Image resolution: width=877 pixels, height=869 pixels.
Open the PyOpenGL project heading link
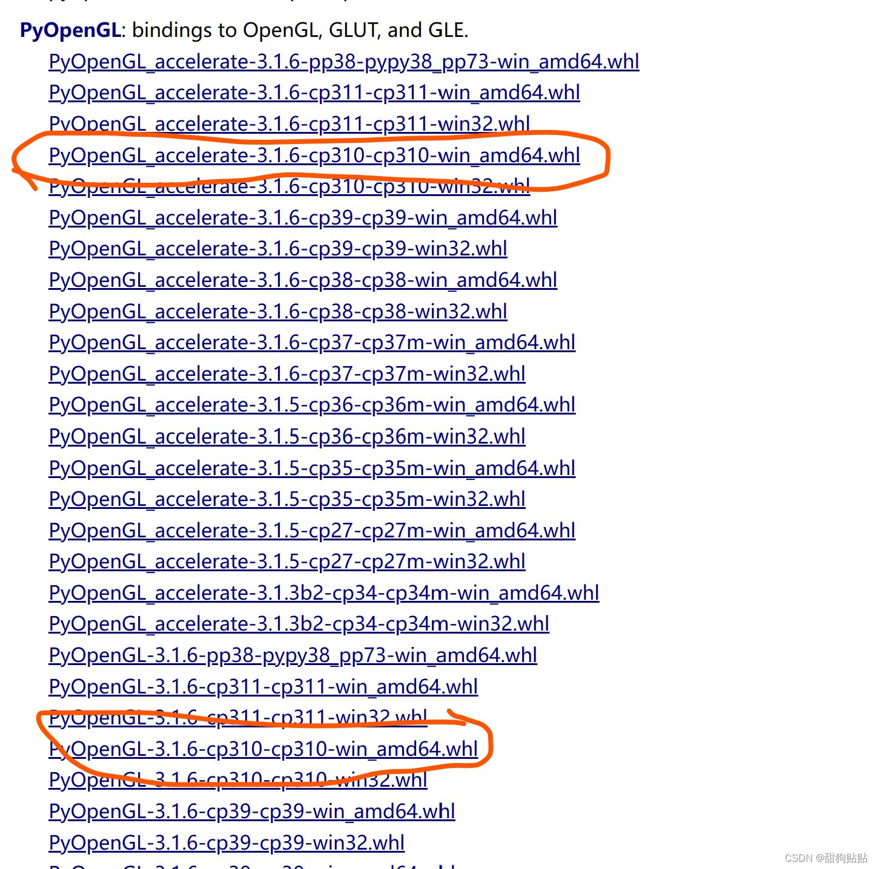pyautogui.click(x=71, y=30)
